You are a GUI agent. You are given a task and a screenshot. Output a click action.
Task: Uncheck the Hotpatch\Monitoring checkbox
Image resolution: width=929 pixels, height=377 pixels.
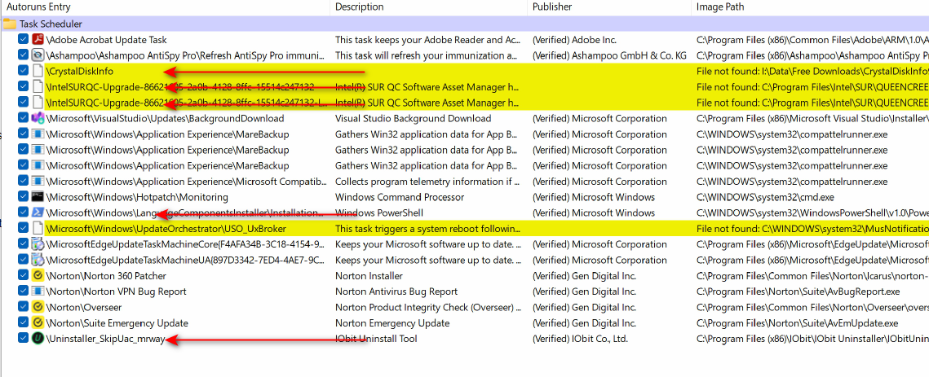(23, 197)
